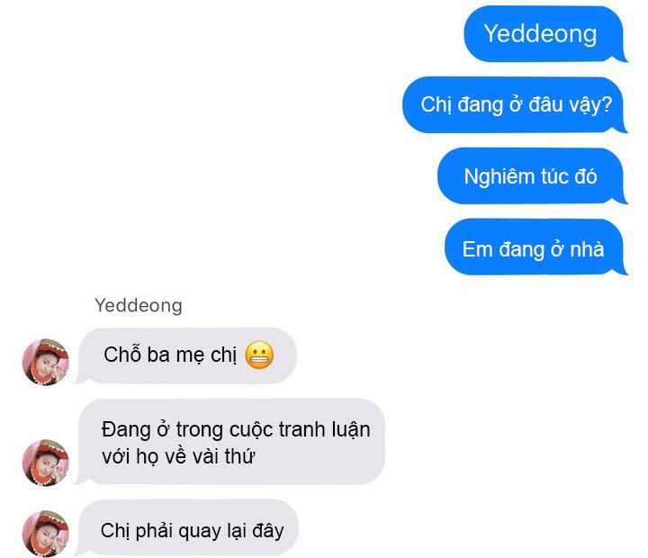
Task: Click the gray sender name "Yeddeong"
Action: tap(139, 306)
